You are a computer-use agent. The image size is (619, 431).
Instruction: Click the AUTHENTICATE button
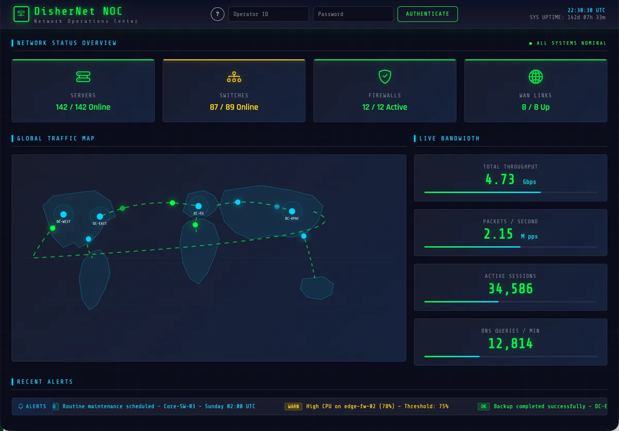(428, 14)
